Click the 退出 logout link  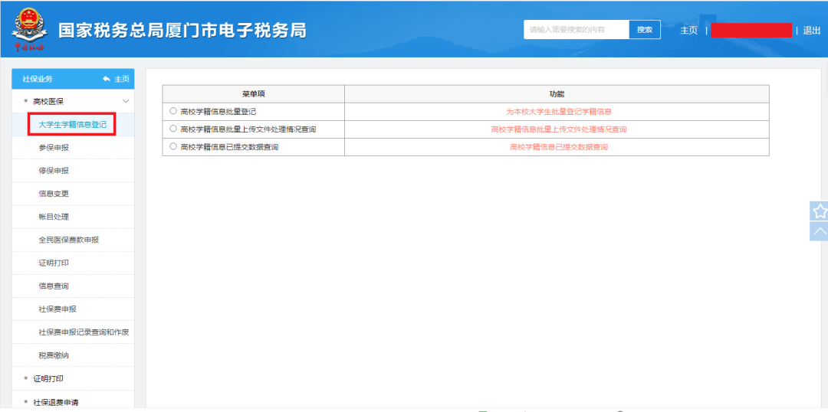(811, 31)
